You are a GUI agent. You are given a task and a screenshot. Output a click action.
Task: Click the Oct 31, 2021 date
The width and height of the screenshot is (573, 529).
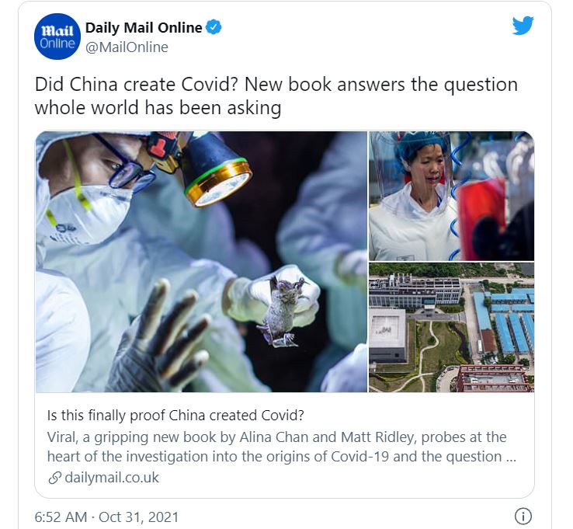(x=138, y=517)
